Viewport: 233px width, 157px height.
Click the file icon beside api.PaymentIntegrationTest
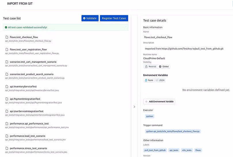pos(7,99)
